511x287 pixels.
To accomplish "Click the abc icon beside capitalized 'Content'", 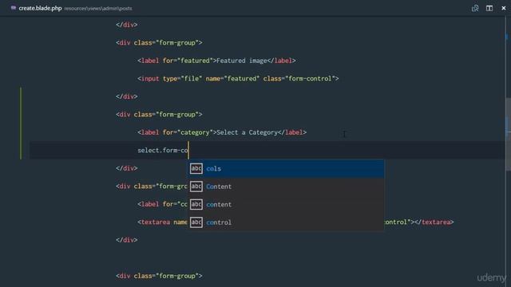I will [196, 187].
